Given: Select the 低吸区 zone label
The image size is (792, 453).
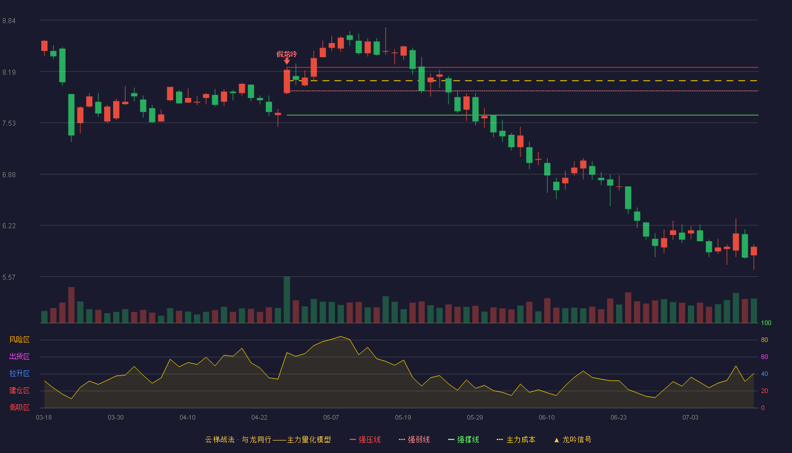Looking at the screenshot, I should click(x=19, y=407).
